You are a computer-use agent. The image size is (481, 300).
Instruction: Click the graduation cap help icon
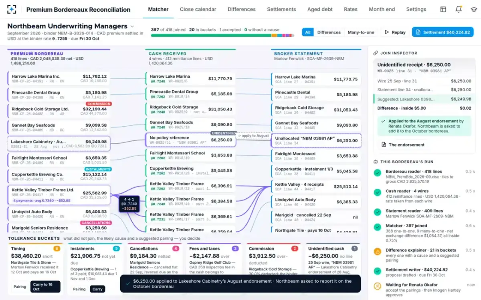click(473, 9)
